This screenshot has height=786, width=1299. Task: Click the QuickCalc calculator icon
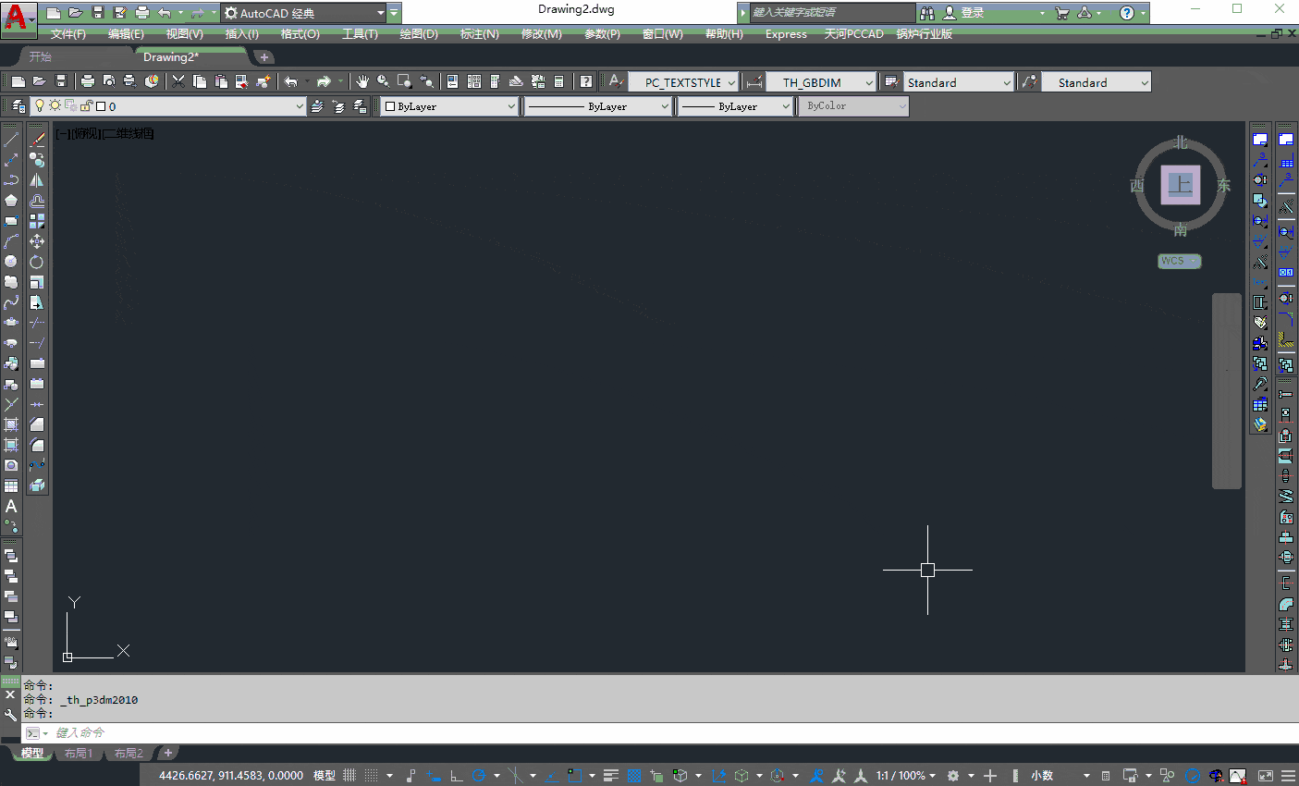pyautogui.click(x=558, y=81)
